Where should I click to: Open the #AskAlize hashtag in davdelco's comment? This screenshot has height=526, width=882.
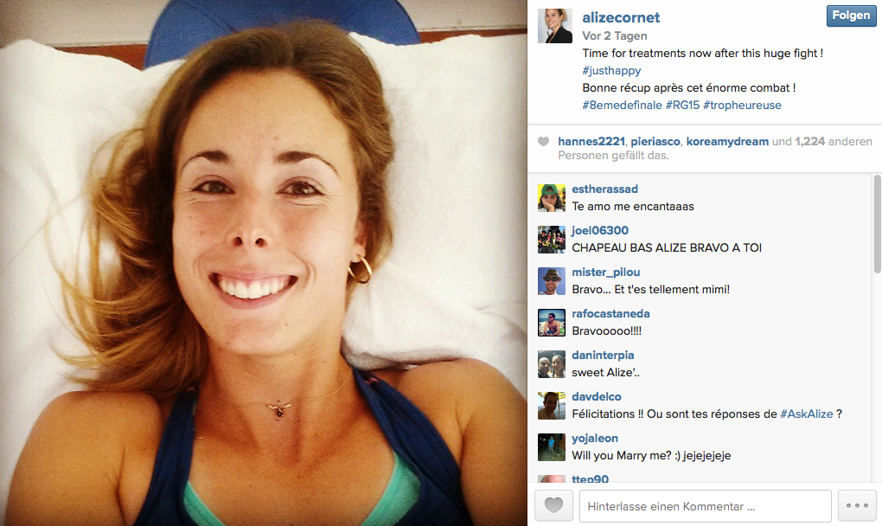click(x=807, y=414)
